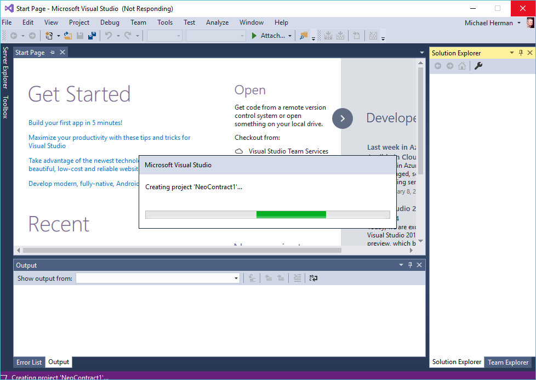Click the Undo arrow icon

point(109,36)
